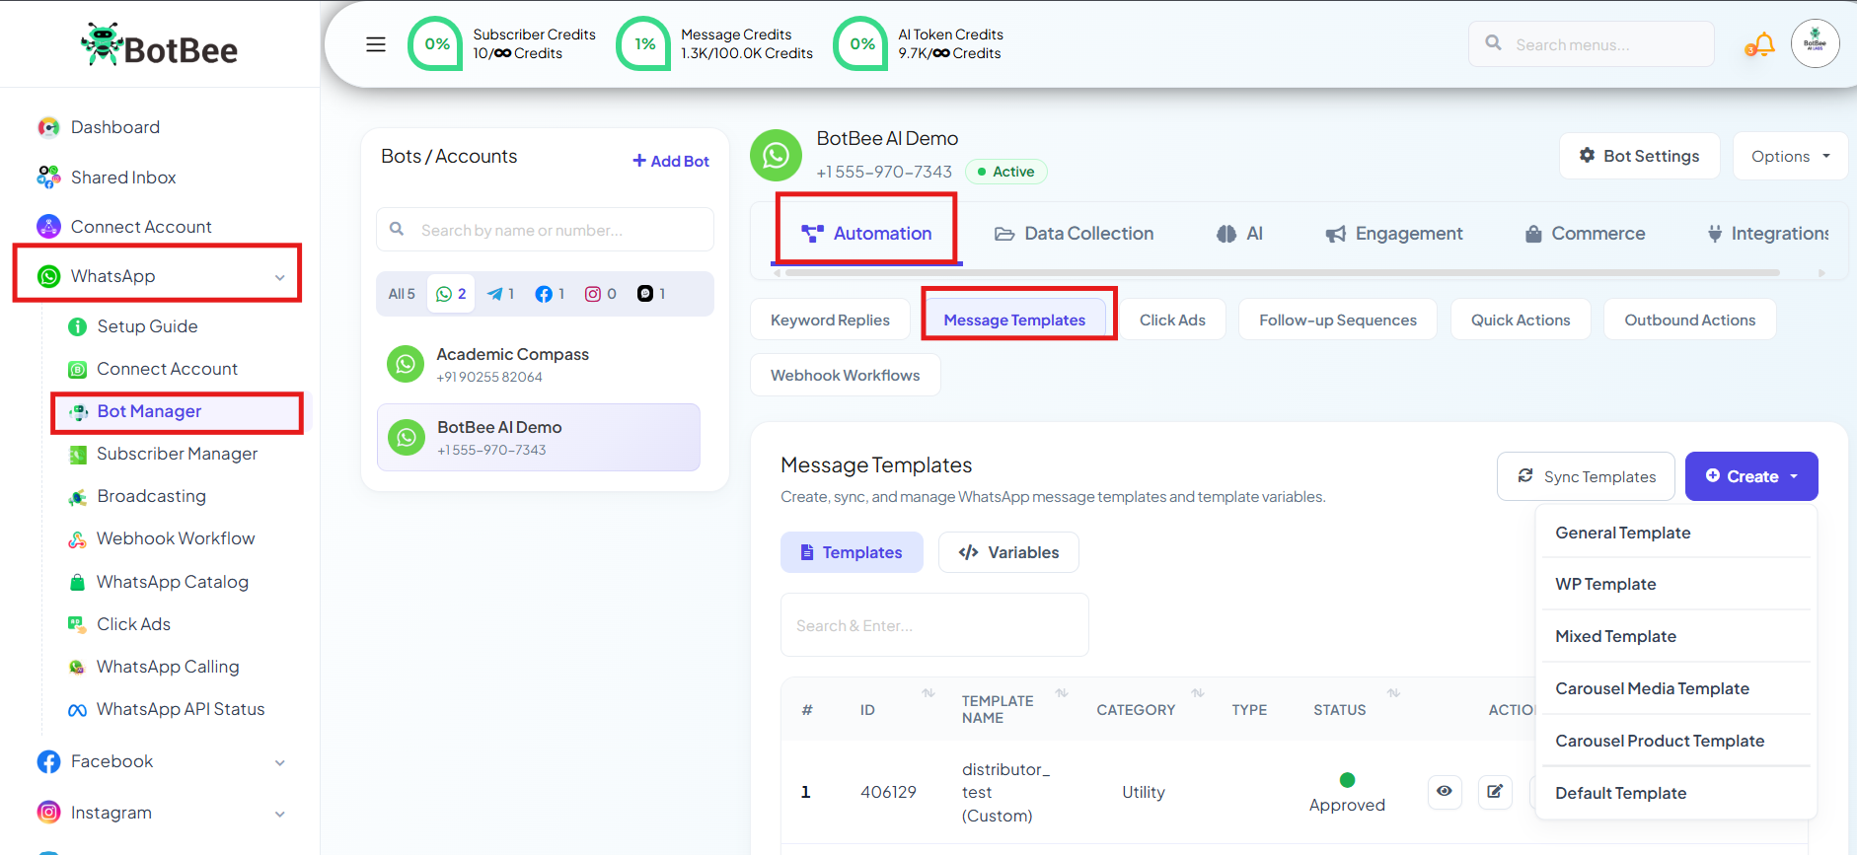Filter accounts by Facebook icon
Screen dimensions: 1857x855
tap(550, 294)
